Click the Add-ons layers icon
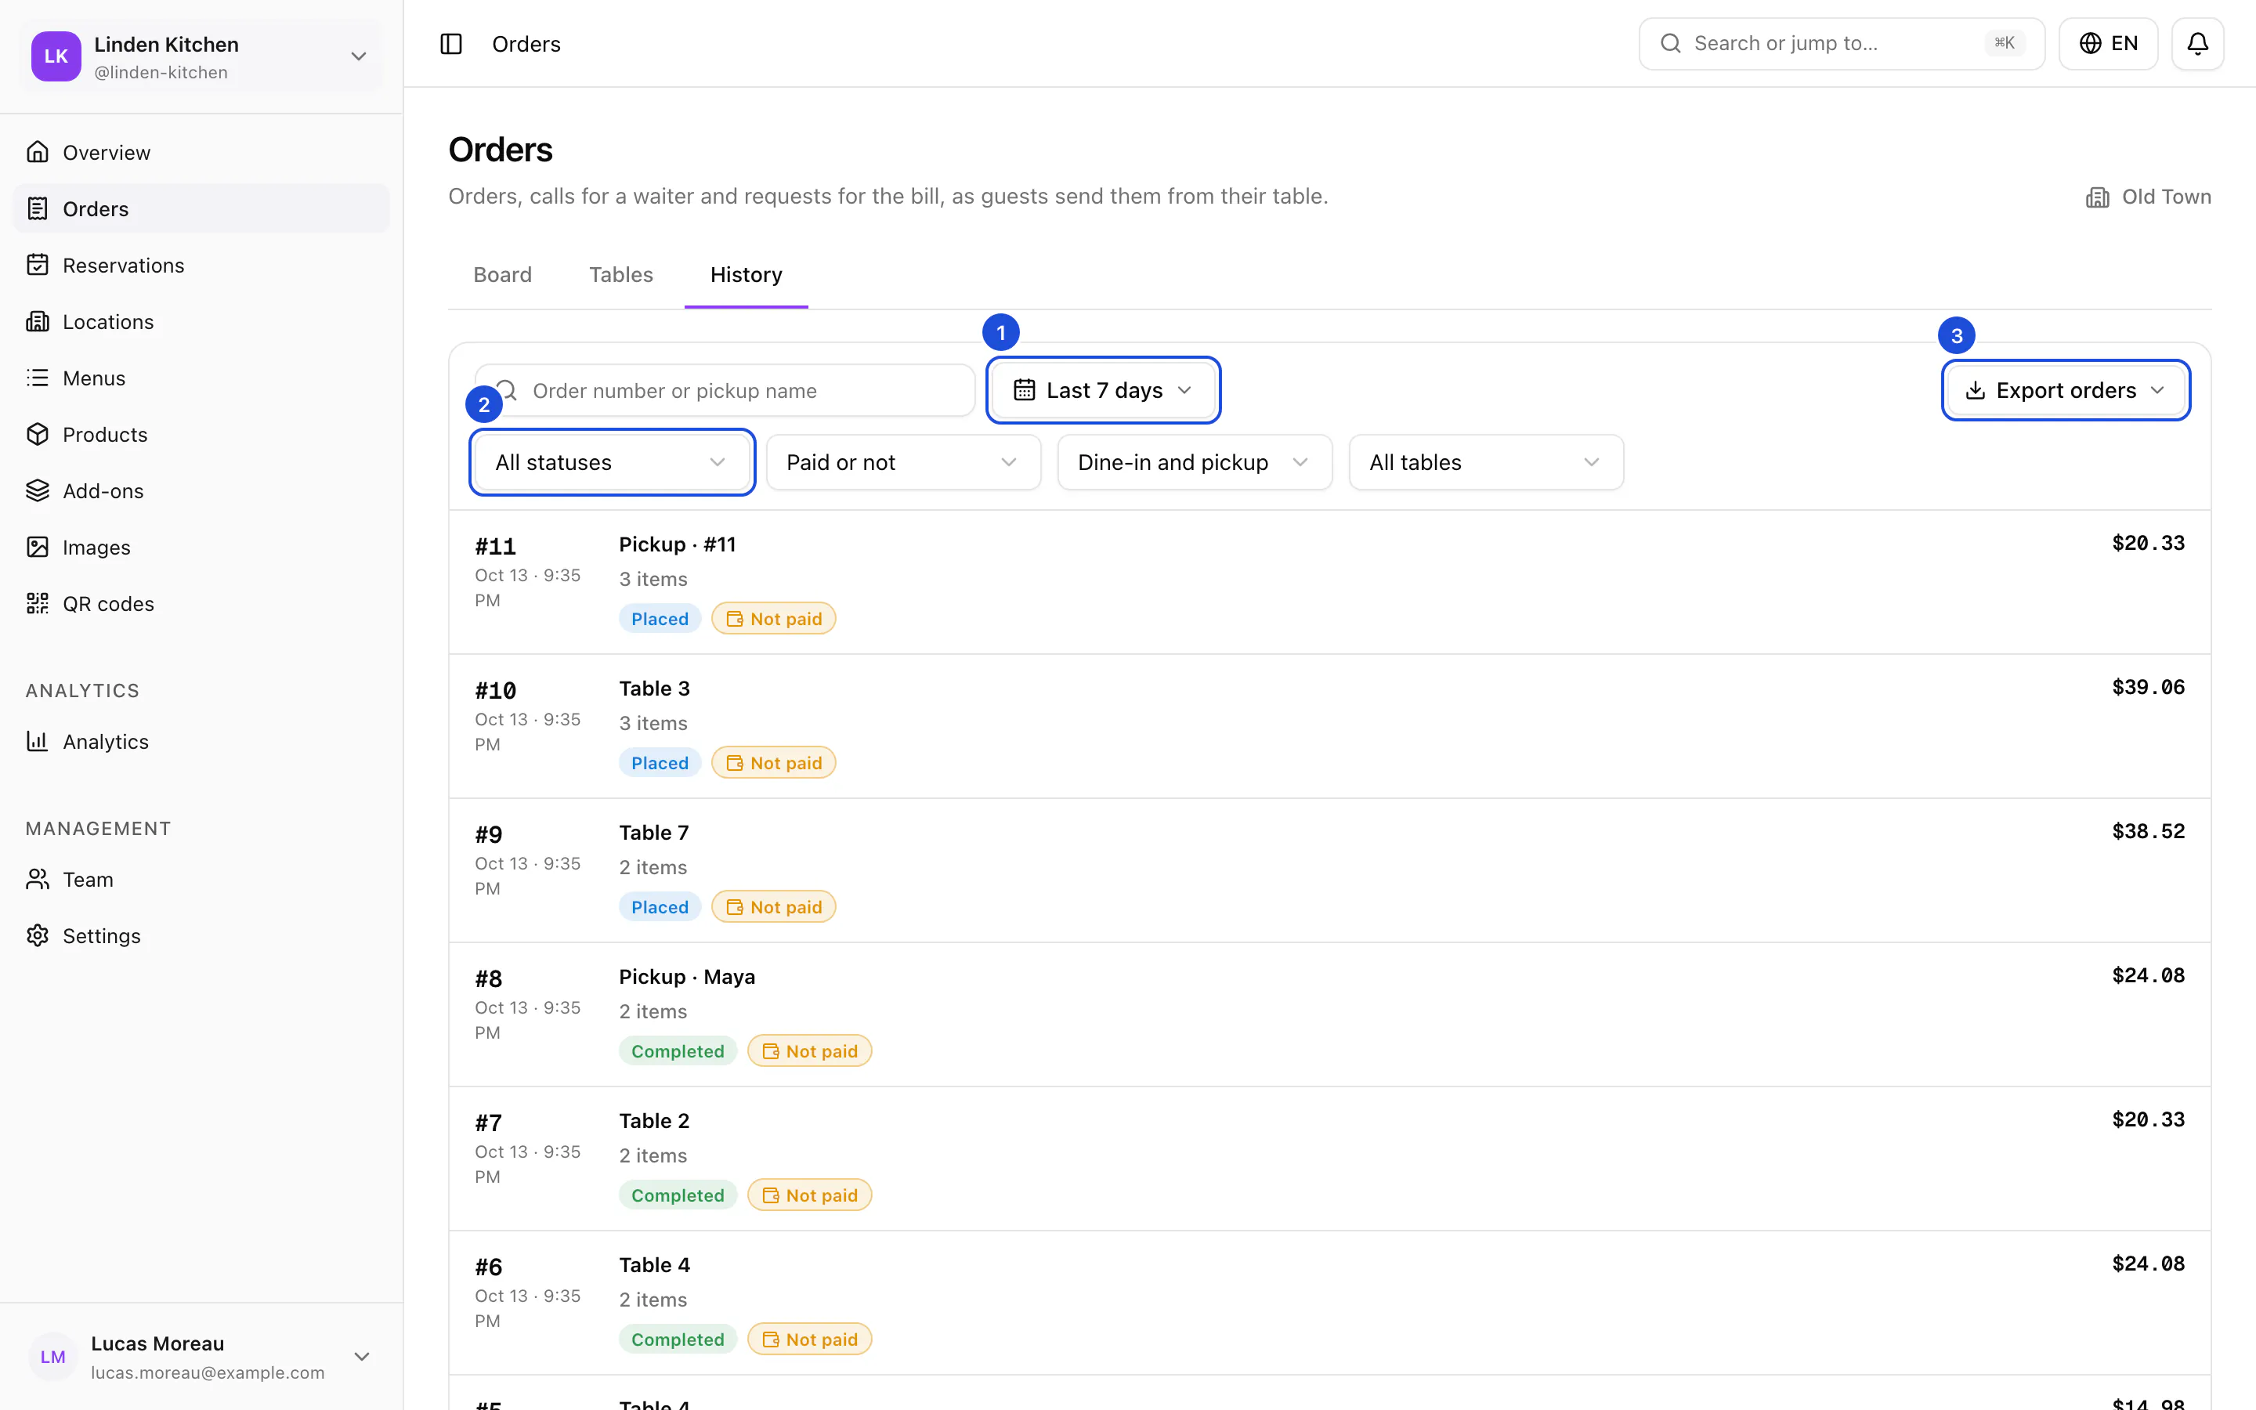This screenshot has width=2256, height=1410. pos(38,490)
